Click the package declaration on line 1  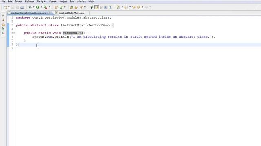(64, 17)
